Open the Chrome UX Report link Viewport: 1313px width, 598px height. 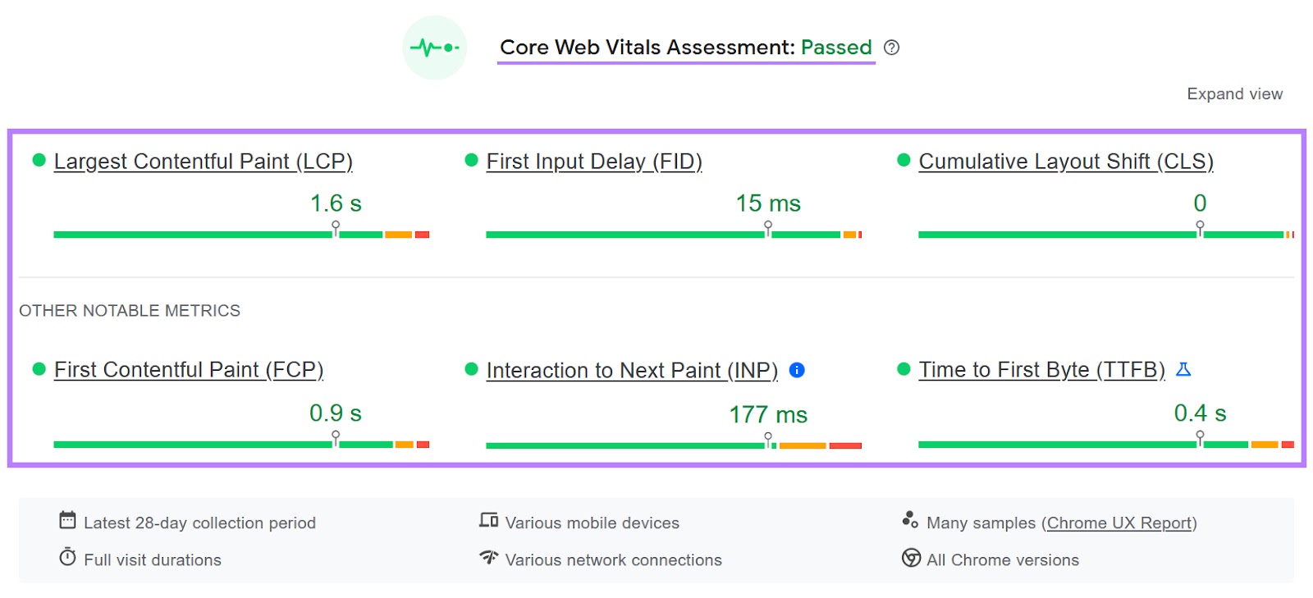pos(1120,523)
